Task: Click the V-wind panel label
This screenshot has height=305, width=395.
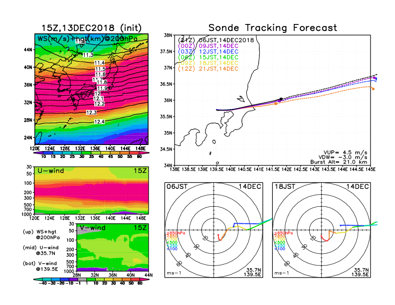Action: point(93,228)
